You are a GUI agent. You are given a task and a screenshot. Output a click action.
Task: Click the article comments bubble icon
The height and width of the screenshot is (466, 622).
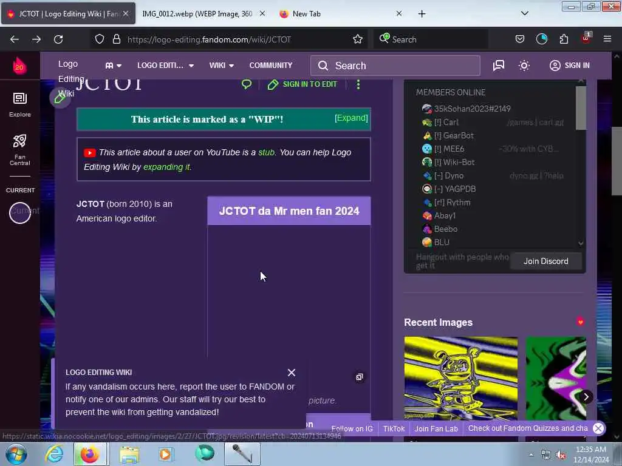coord(247,84)
